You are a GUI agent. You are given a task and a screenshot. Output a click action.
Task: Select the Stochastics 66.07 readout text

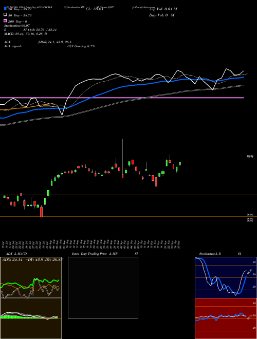tap(16, 26)
